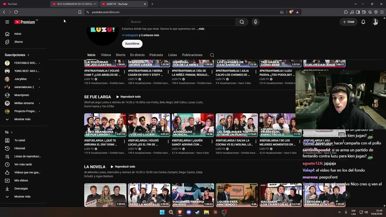Show more subscriptions with Mostrar más
The width and height of the screenshot is (386, 217).
(x=23, y=119)
